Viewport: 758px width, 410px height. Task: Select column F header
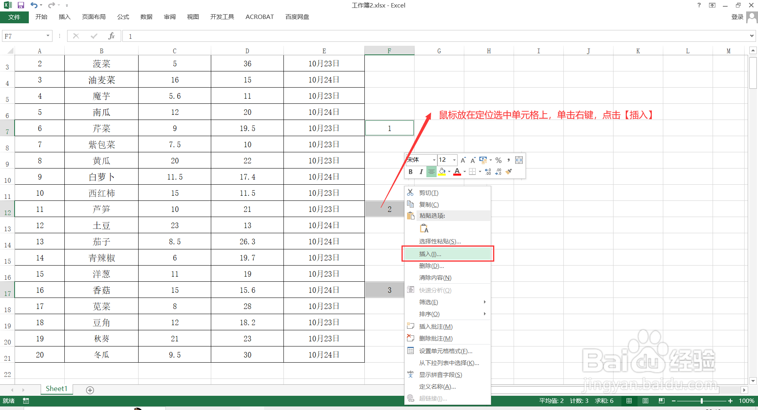[389, 51]
